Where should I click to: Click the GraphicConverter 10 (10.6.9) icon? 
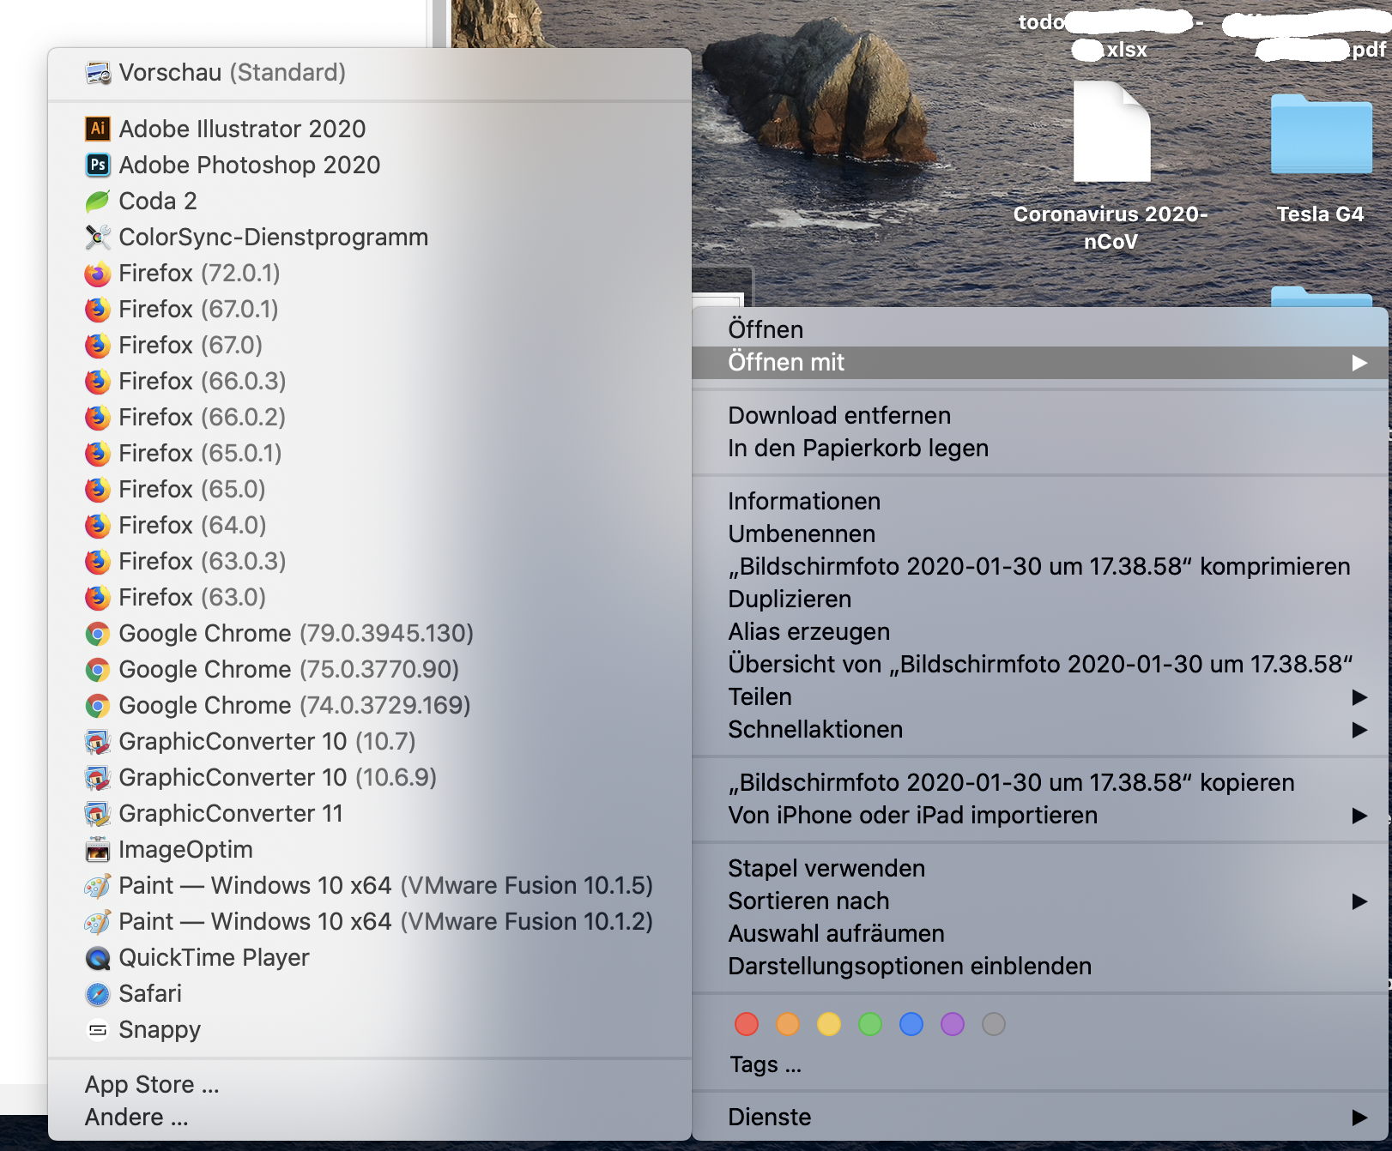pyautogui.click(x=98, y=778)
